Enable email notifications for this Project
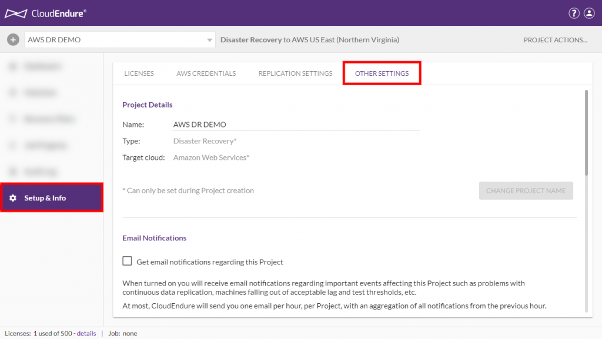Image resolution: width=602 pixels, height=339 pixels. click(x=128, y=260)
